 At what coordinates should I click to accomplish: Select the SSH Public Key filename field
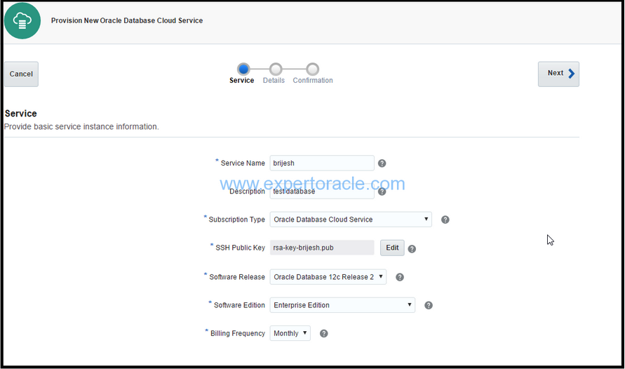coord(322,248)
